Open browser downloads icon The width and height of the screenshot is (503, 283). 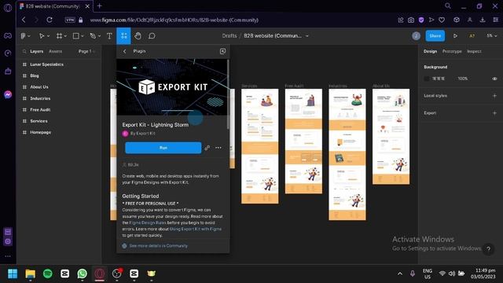click(483, 20)
